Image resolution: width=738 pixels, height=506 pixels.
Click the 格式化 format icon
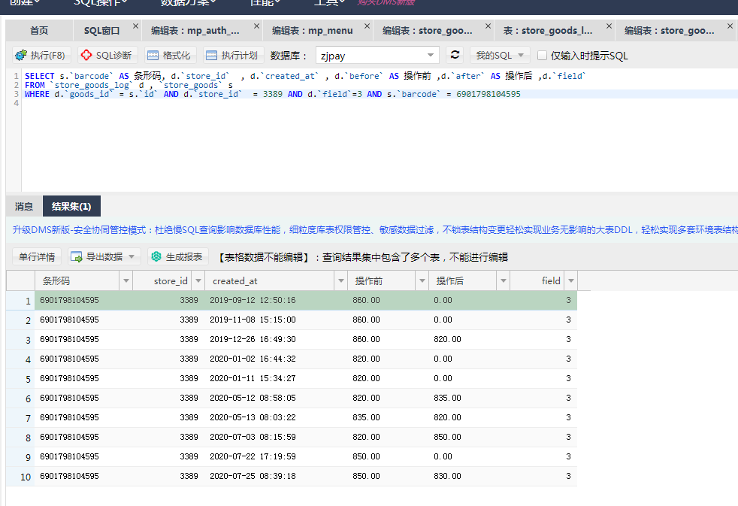click(153, 56)
